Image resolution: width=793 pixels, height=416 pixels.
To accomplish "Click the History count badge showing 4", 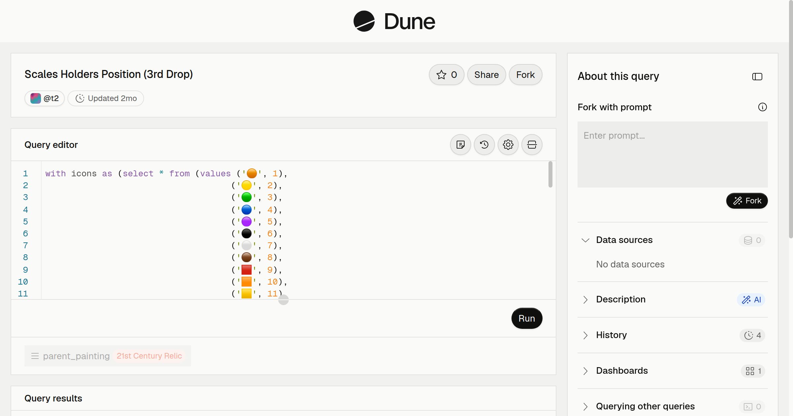I will coord(752,335).
